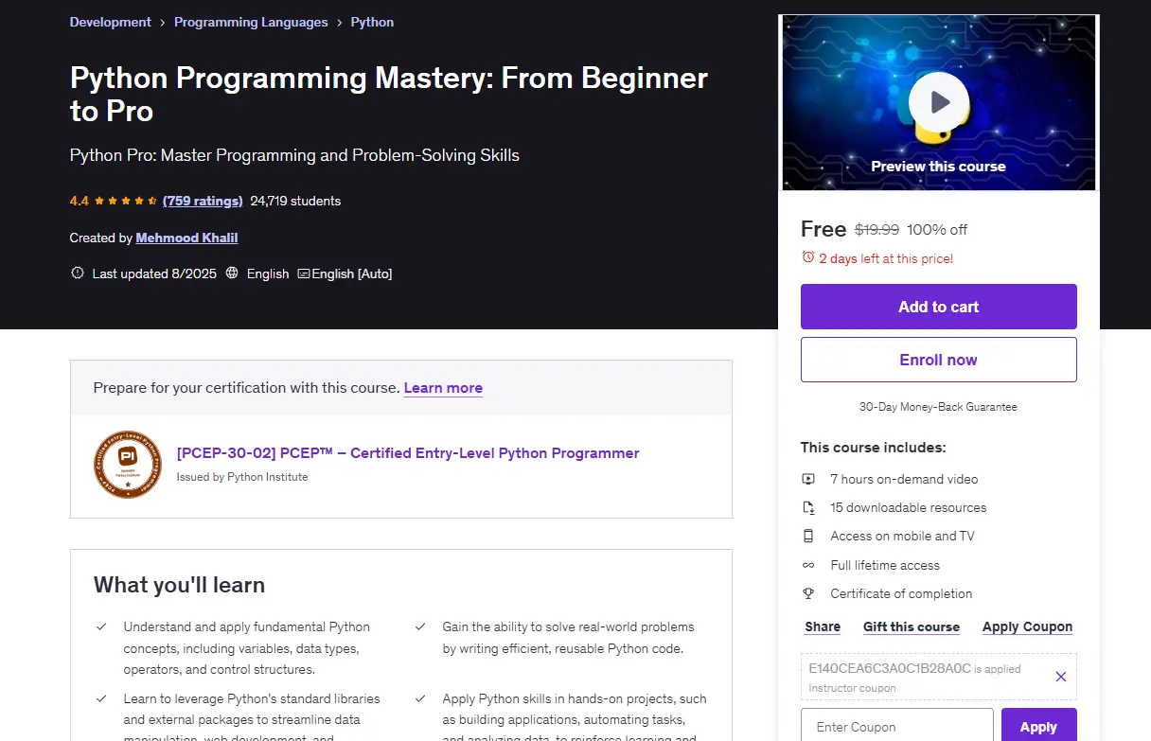Click the Share button
The image size is (1151, 741).
[823, 626]
